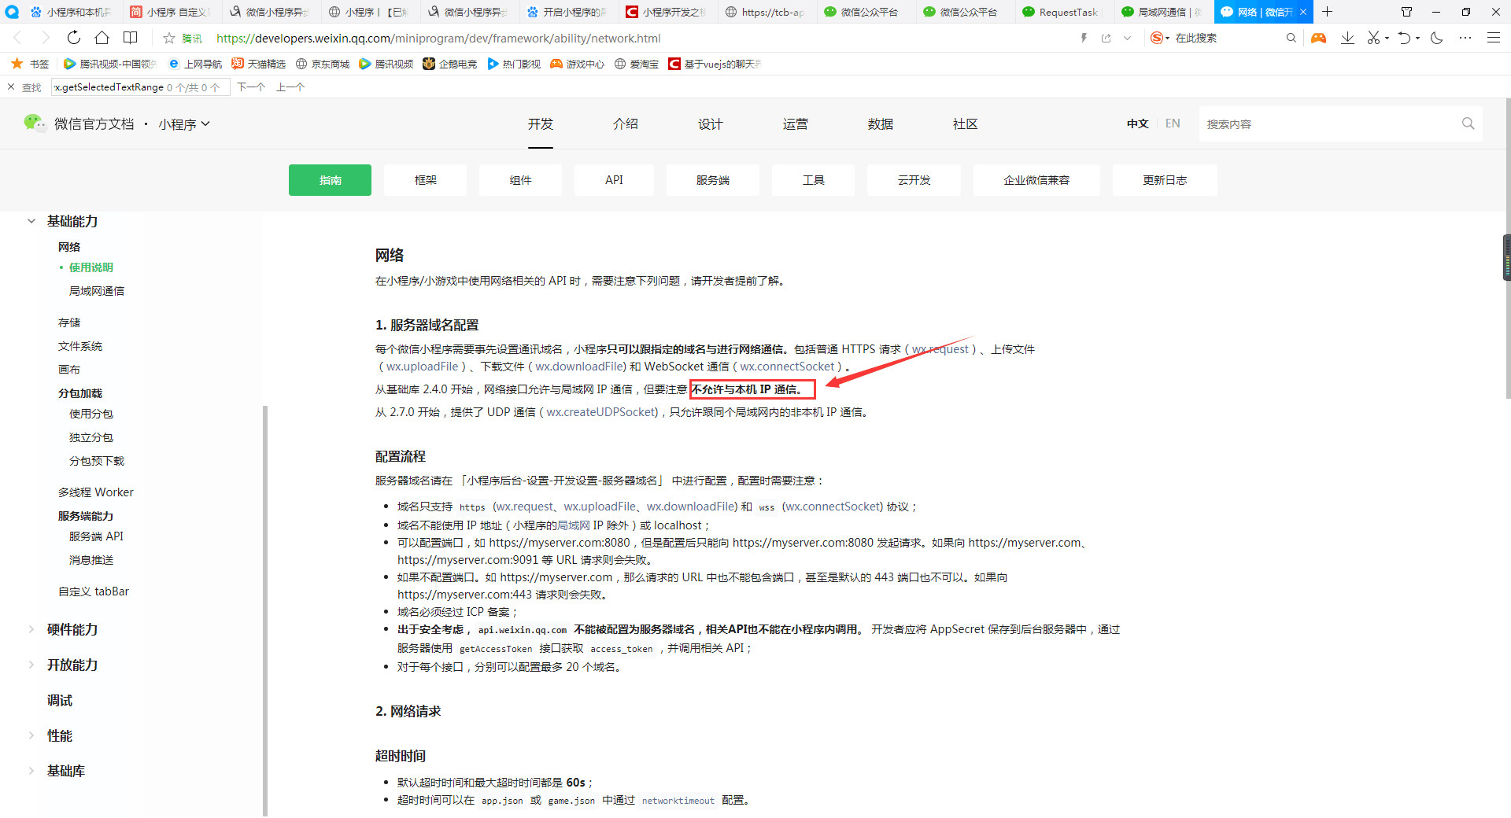The image size is (1511, 818).
Task: Click the browser address bar URL
Action: [438, 38]
